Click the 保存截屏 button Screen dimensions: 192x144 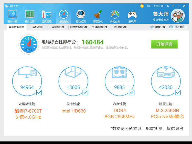[178, 27]
